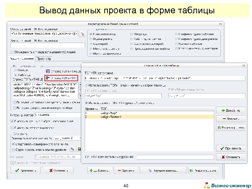Click Применить in the main report block dialog
Screen dimensions: 252x189
26,170
